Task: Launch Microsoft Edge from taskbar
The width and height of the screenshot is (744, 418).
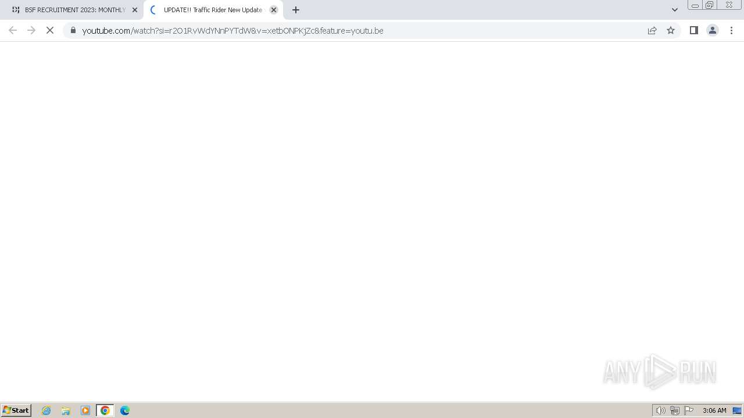Action: coord(125,410)
